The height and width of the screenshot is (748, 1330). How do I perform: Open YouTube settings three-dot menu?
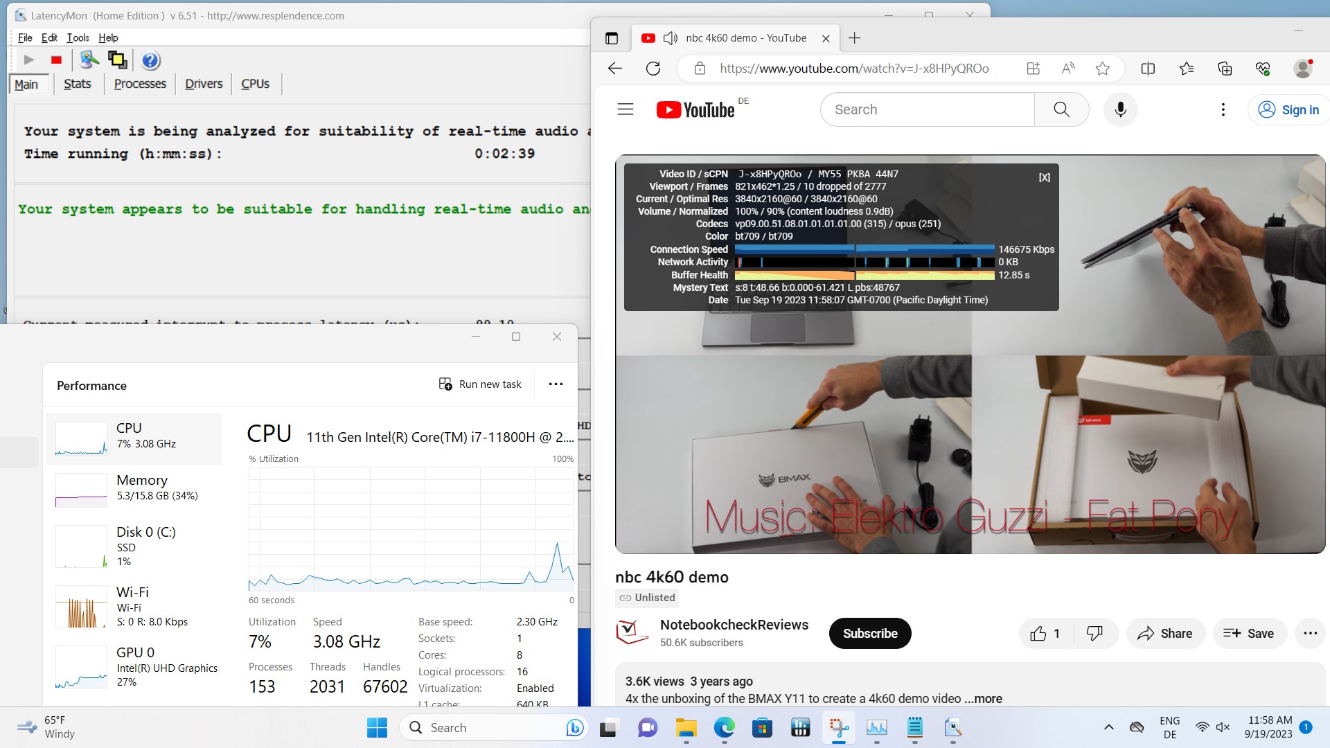coord(1223,109)
